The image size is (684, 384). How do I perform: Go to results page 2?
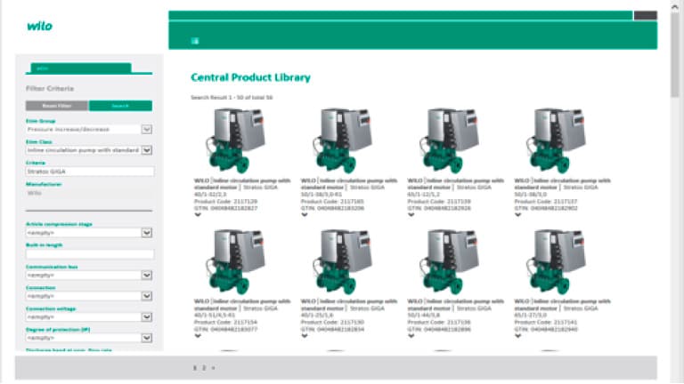204,368
